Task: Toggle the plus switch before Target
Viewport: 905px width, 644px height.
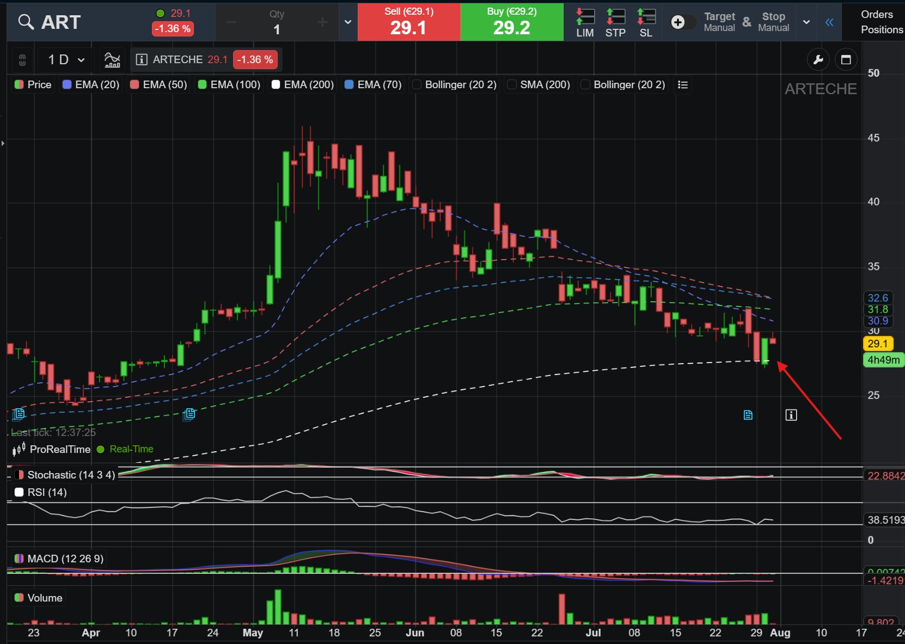Action: click(x=683, y=22)
